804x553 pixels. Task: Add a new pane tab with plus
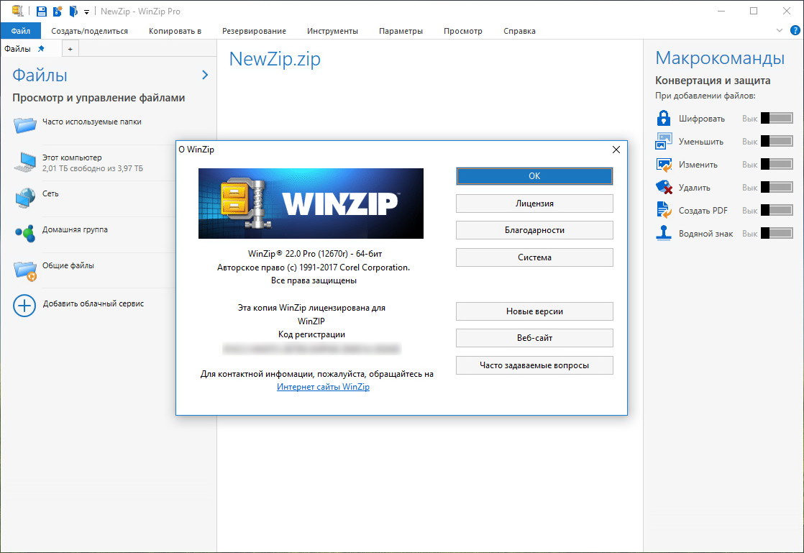click(70, 49)
